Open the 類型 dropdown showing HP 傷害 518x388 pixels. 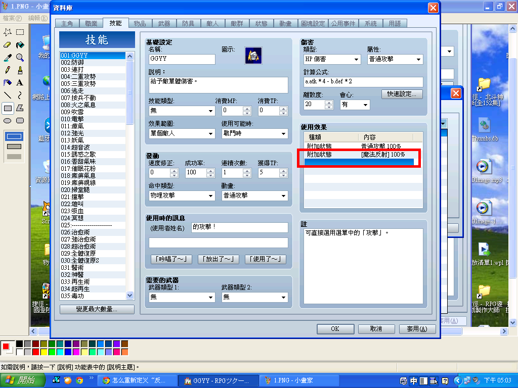pos(332,60)
